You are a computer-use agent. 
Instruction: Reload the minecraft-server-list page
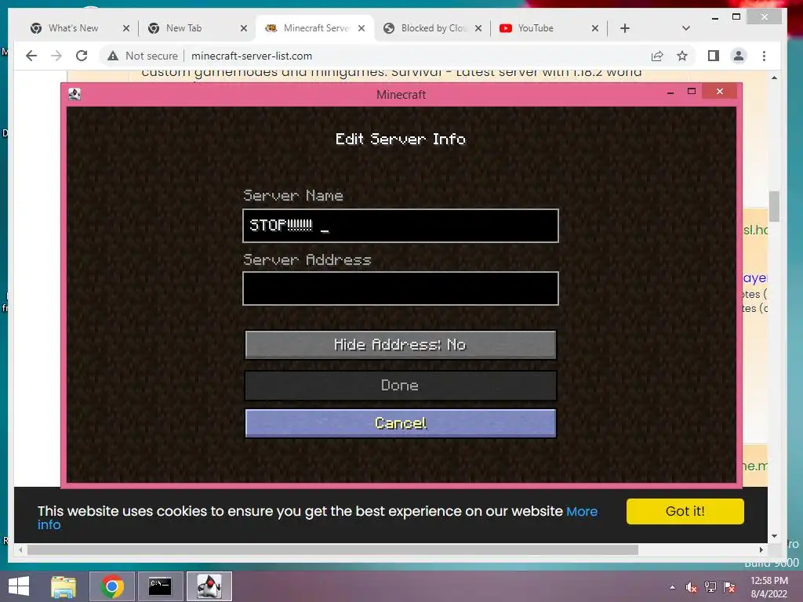coord(82,56)
